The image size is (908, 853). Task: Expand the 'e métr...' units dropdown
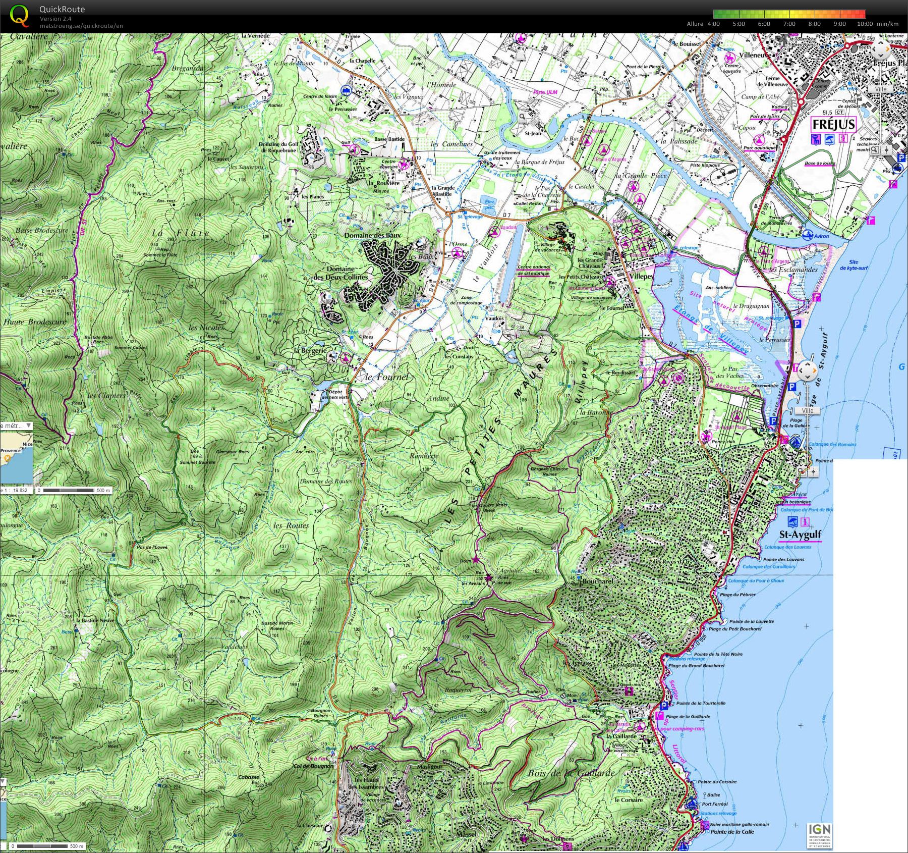point(16,425)
